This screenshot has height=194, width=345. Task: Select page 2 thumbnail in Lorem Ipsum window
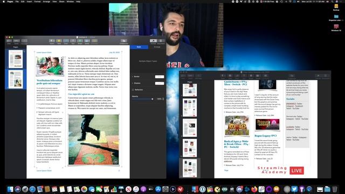click(16, 79)
